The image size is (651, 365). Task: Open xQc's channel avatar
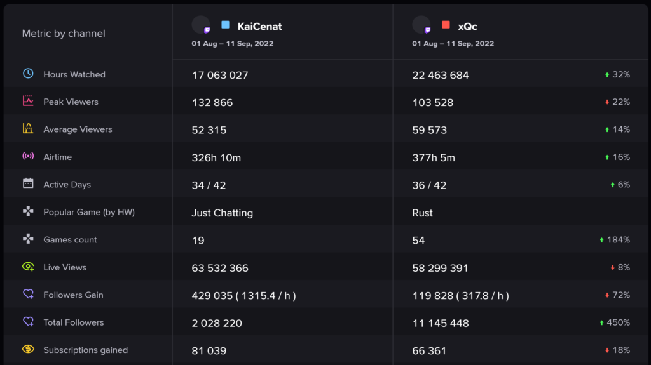coord(421,25)
